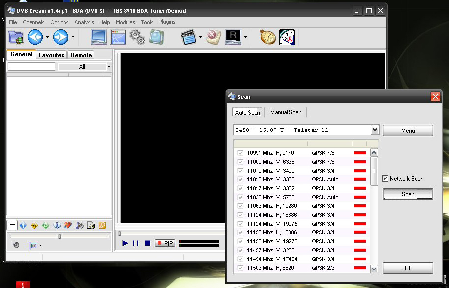Confirm with the Ok button
The width and height of the screenshot is (449, 288).
[408, 268]
